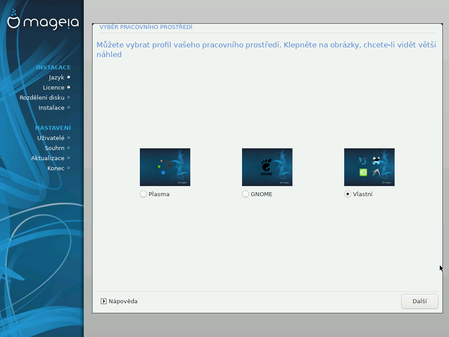Enlarge the Vlastní custom desktop thumbnail
The width and height of the screenshot is (449, 337).
pos(369,167)
